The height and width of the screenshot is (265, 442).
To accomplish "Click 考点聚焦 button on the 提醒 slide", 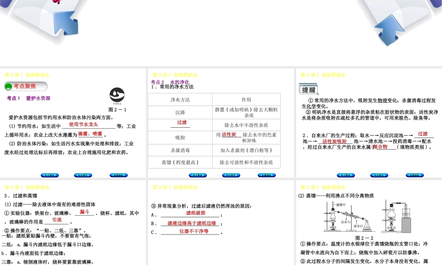I will pos(346,175).
